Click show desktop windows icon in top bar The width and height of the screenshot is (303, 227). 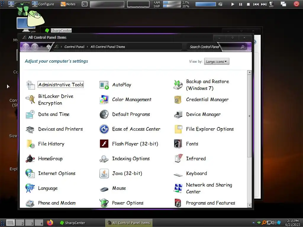tap(283, 4)
